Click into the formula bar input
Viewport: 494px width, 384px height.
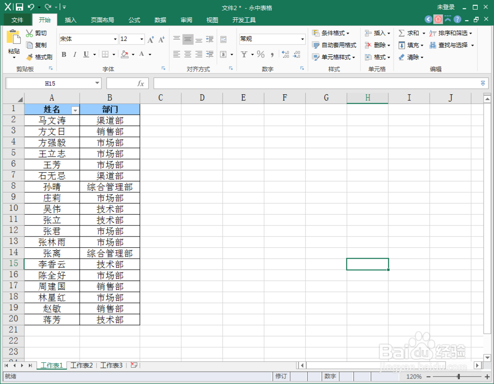tap(316, 83)
